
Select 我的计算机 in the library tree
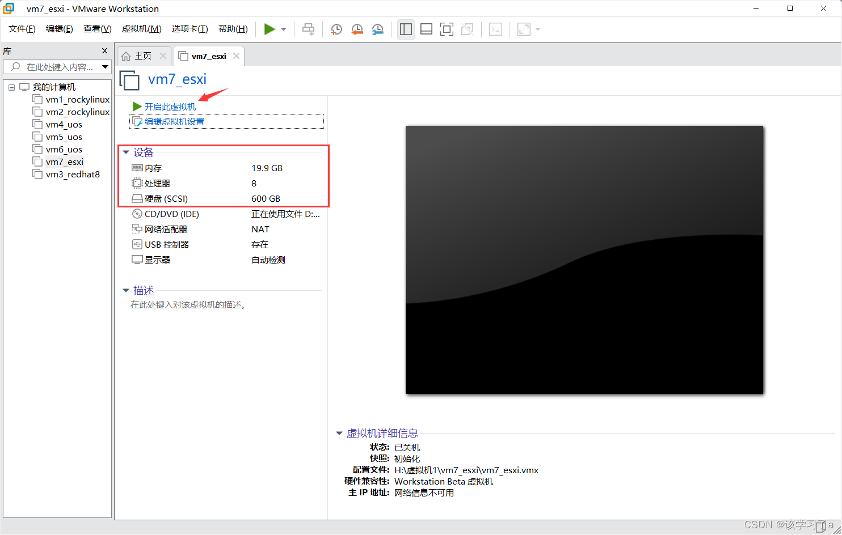(x=54, y=87)
